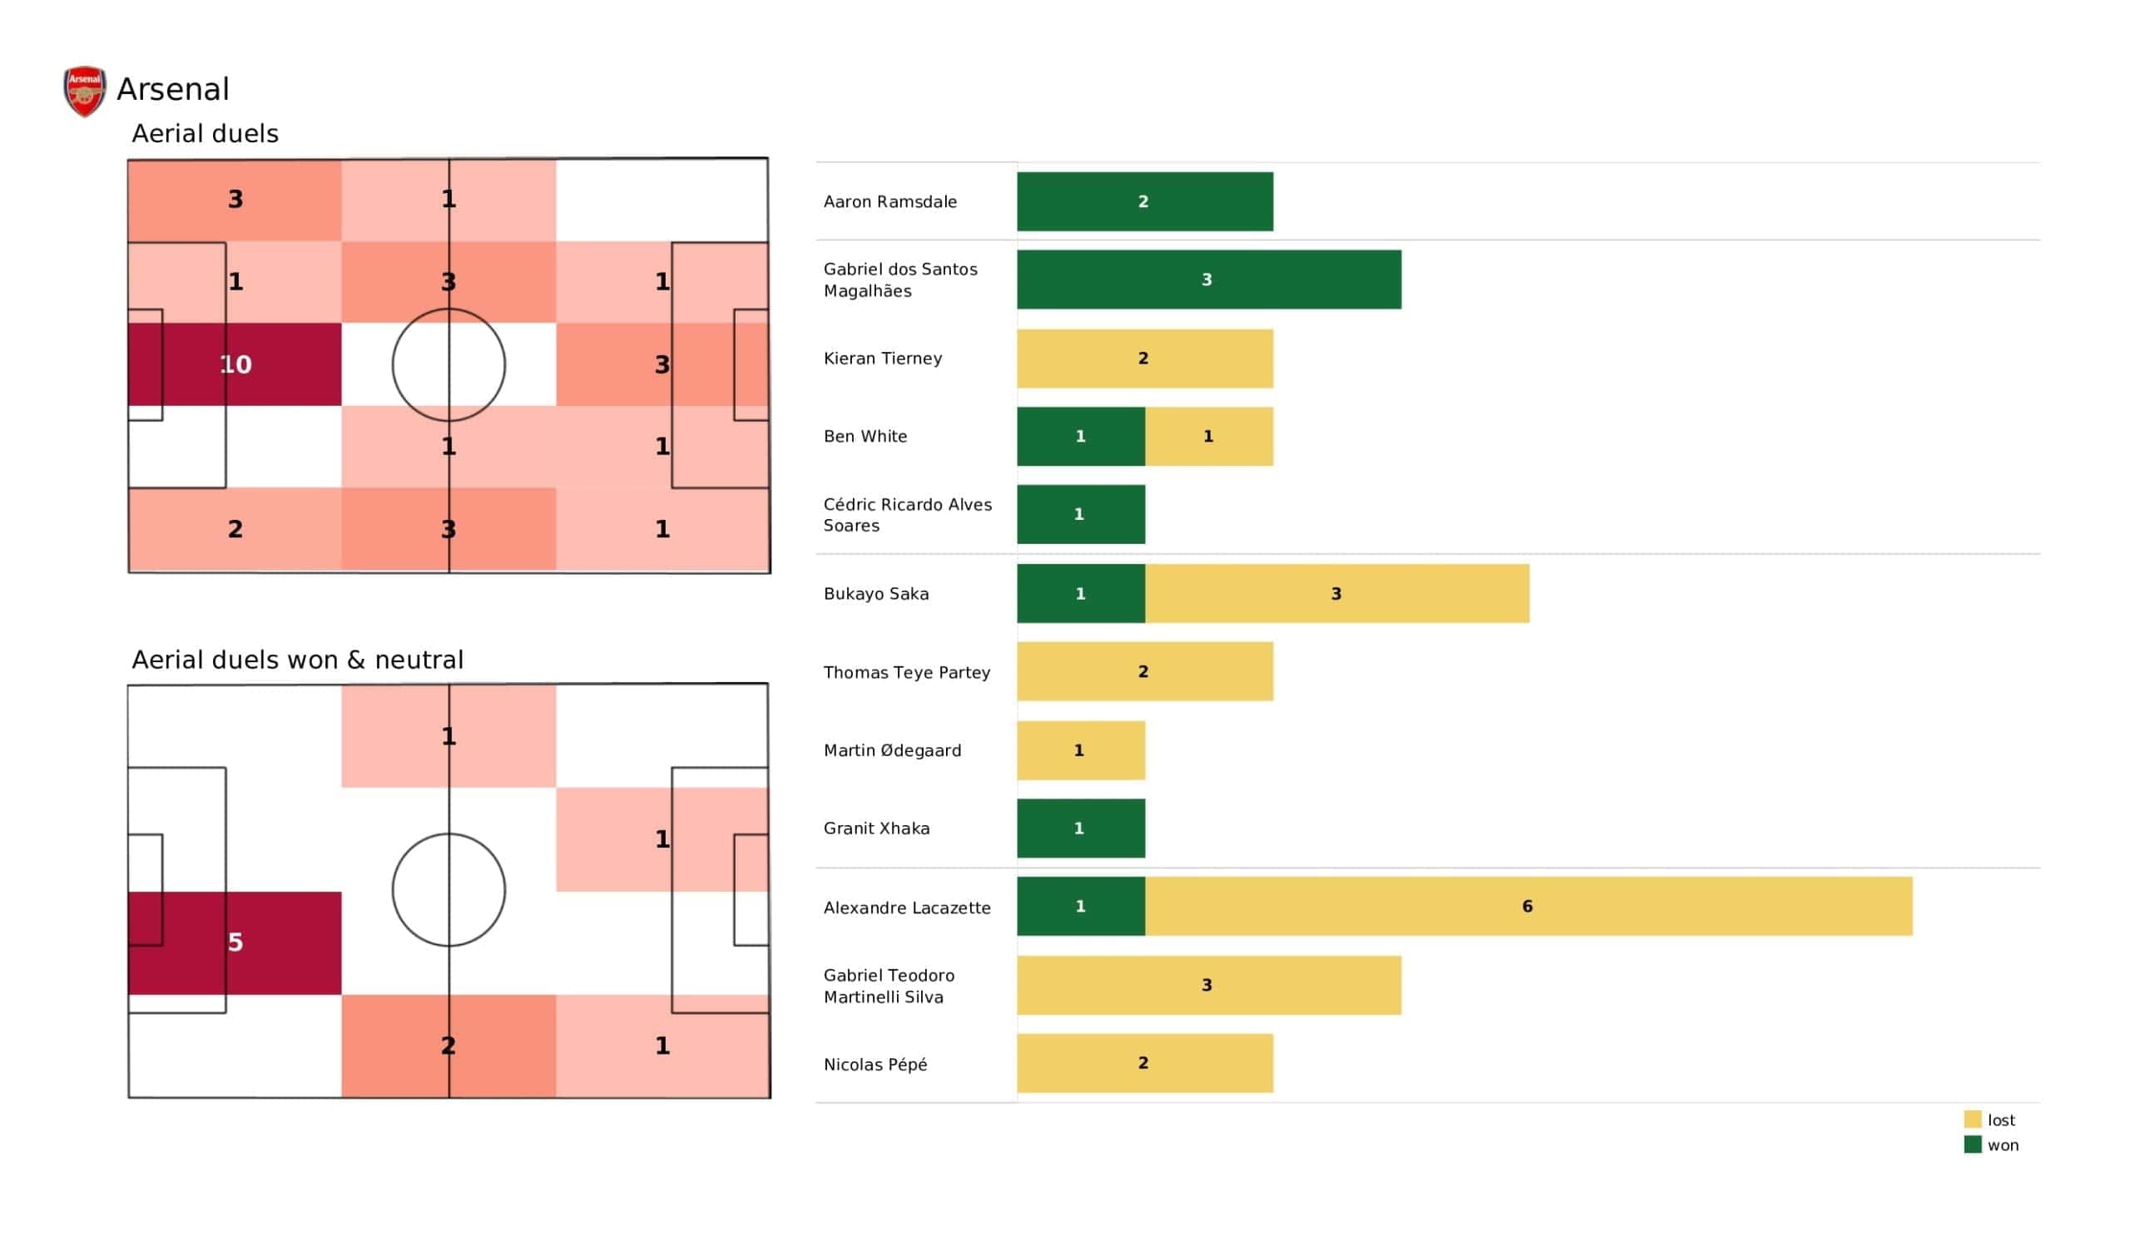The image size is (2130, 1251).
Task: Click Bukayo Saka's lost bar showing 3
Action: pos(1337,593)
